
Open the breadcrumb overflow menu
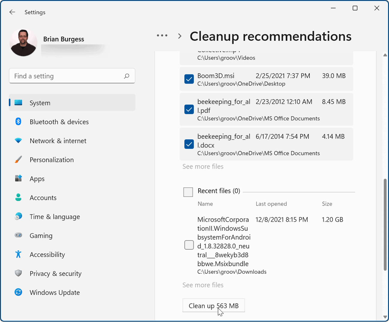[x=162, y=35]
